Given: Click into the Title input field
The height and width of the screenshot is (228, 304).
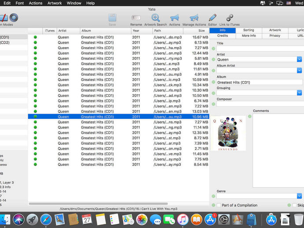Looking at the screenshot, I should coord(260,48).
